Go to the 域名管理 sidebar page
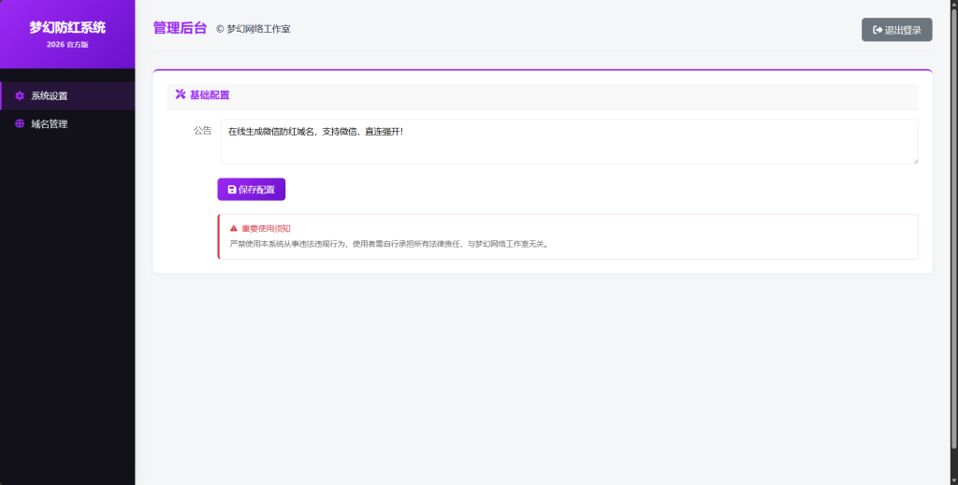Viewport: 958px width, 485px height. (x=49, y=123)
